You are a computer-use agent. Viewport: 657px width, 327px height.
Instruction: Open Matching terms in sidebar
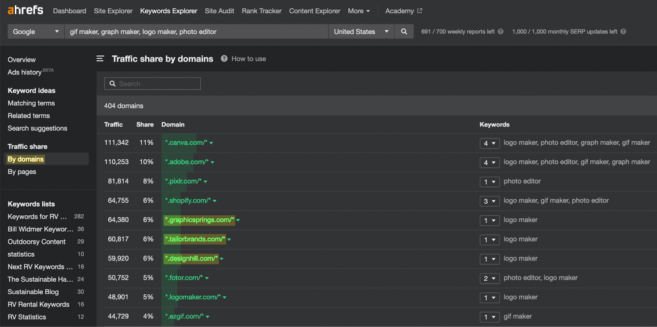point(31,103)
